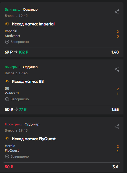This screenshot has width=127, height=173.
Task: Open the 'Исход матча: Imperial' bet title
Action: click(33, 24)
